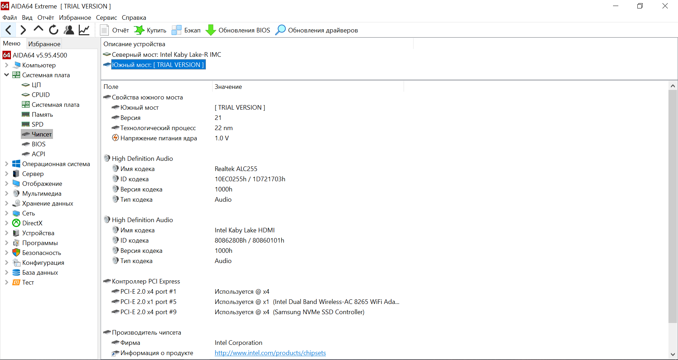This screenshot has width=678, height=360.
Task: Open the Избранное menu in menu bar
Action: click(75, 18)
